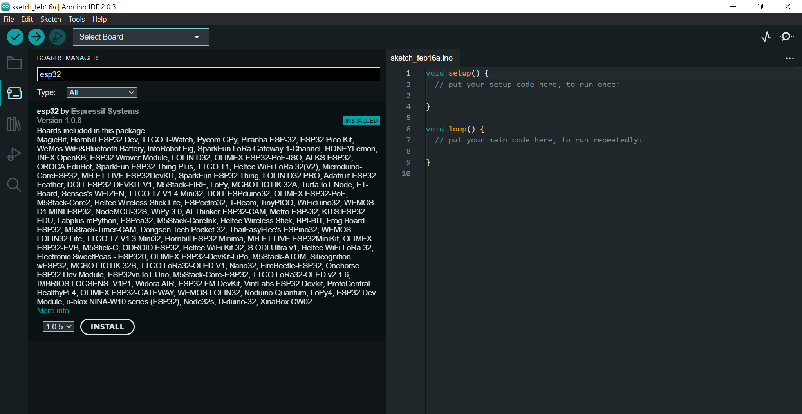Open the Sketchbook folder sidebar icon
This screenshot has height=414, width=802.
point(14,63)
